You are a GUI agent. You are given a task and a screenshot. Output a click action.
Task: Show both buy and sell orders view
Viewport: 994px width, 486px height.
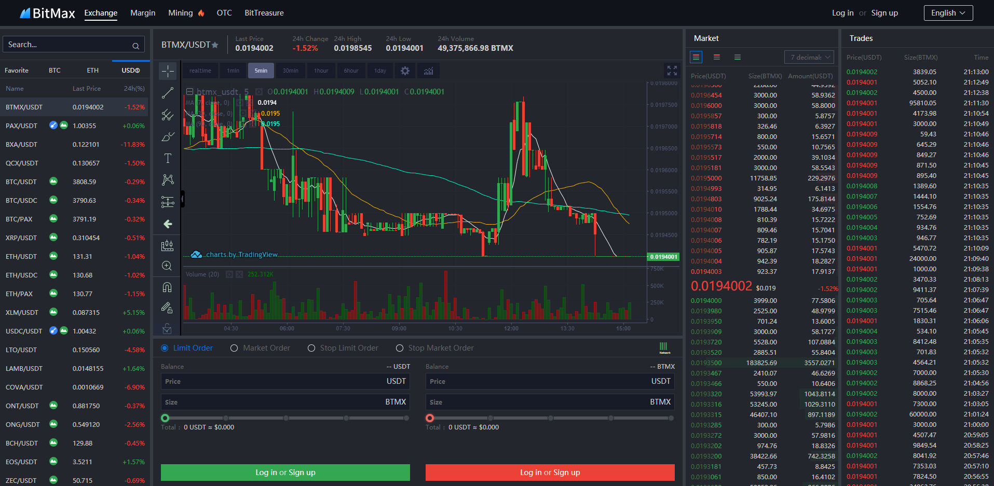tap(696, 57)
